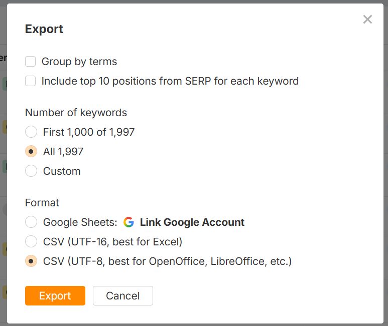This screenshot has height=326, width=388.
Task: Select CSV UTF-16 best for Excel format
Action: [x=31, y=241]
